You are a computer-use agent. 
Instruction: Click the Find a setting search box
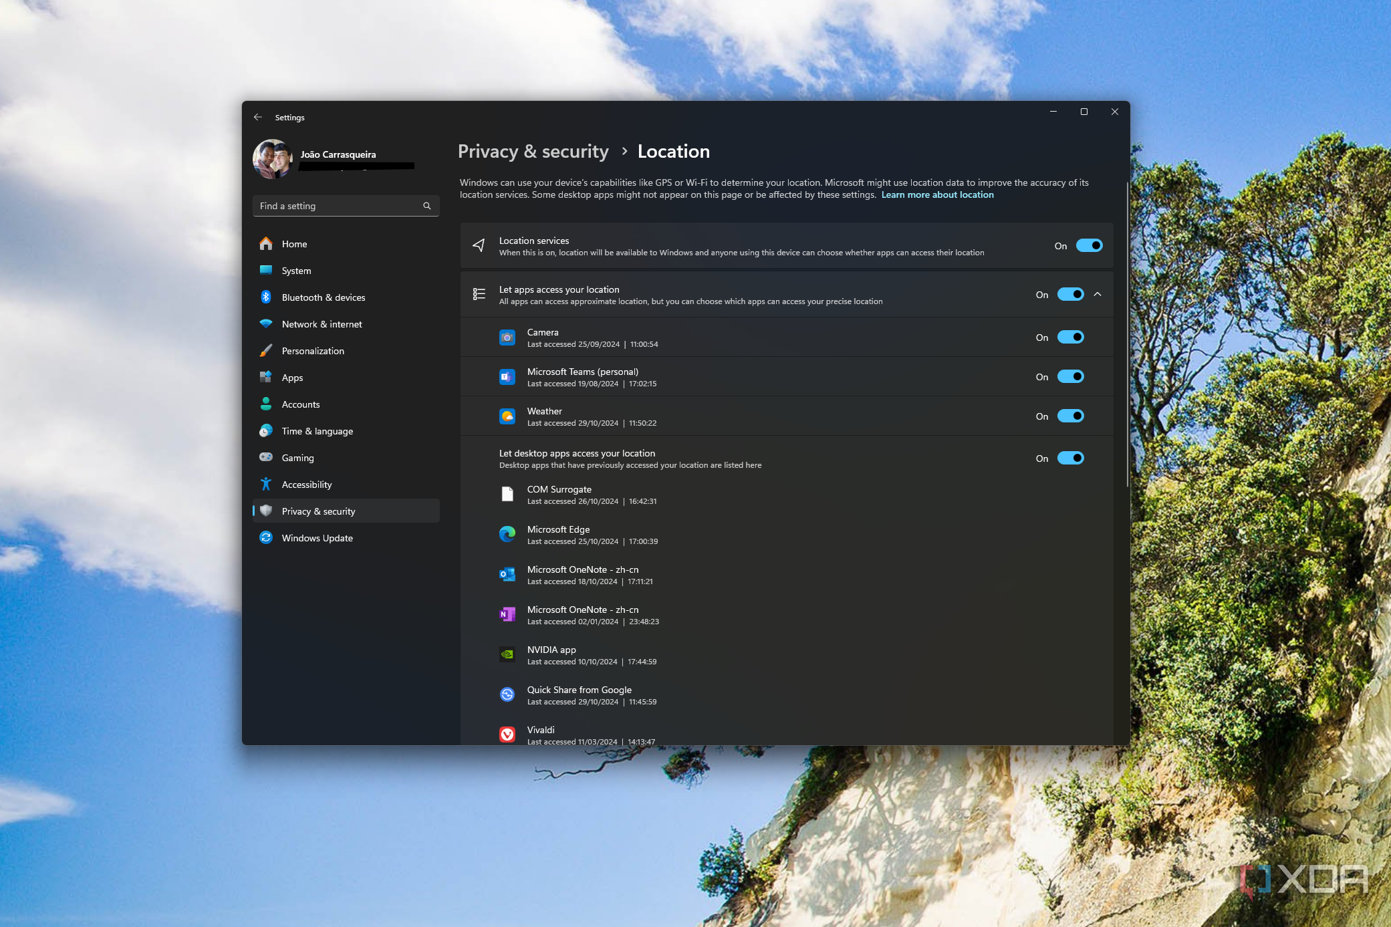[x=346, y=206]
